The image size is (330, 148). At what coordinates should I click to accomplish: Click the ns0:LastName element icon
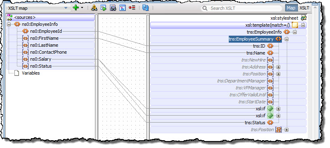click(x=25, y=45)
